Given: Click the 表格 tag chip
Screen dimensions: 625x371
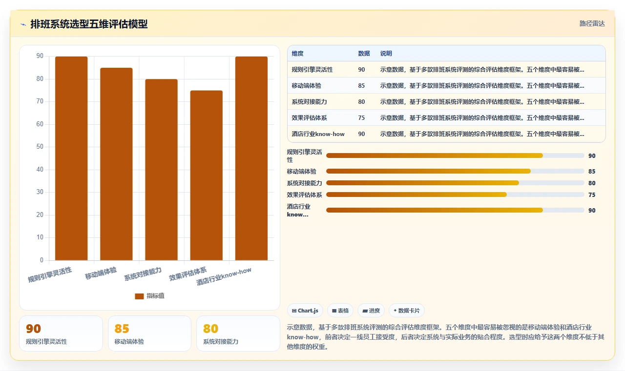Looking at the screenshot, I should pyautogui.click(x=340, y=311).
